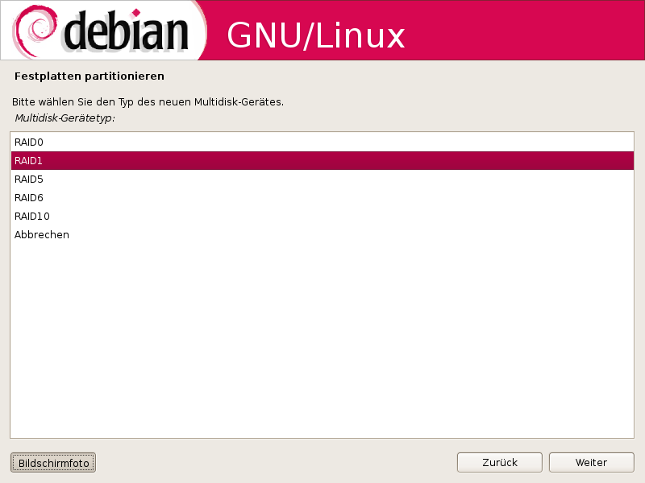
Task: Go back with the Zurück button
Action: pyautogui.click(x=499, y=462)
